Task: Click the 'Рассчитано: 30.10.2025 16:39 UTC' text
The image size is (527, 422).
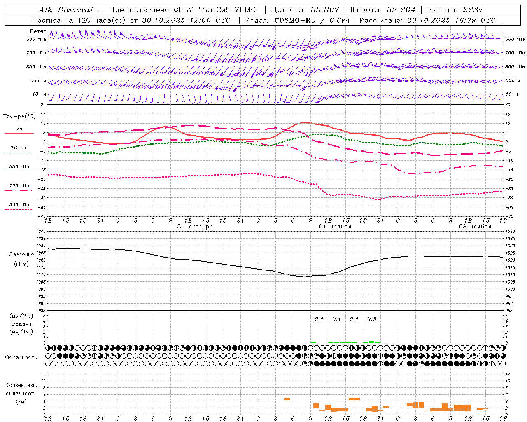Action: pos(427,20)
